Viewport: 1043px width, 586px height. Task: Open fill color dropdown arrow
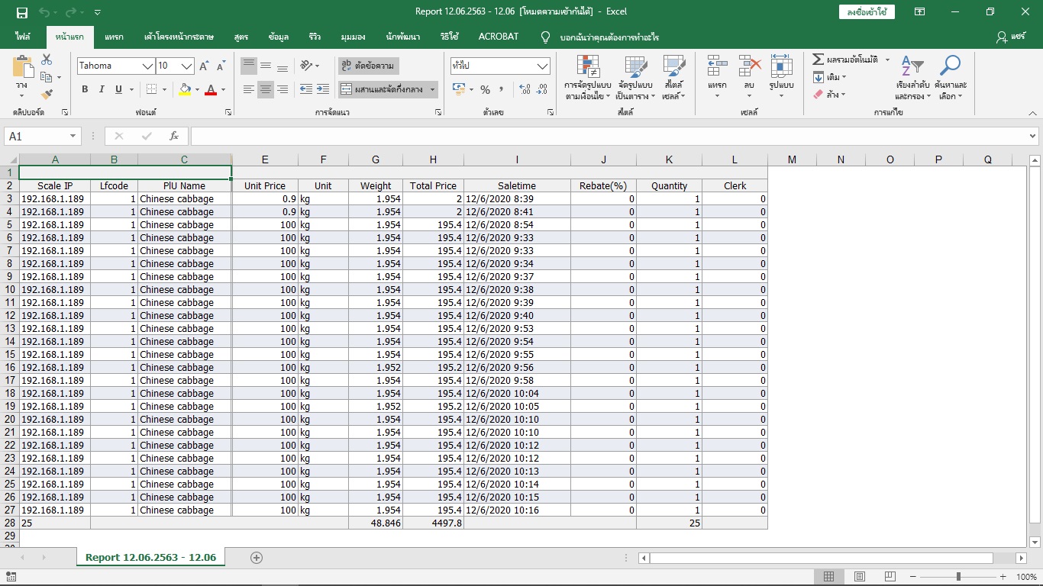pos(197,90)
